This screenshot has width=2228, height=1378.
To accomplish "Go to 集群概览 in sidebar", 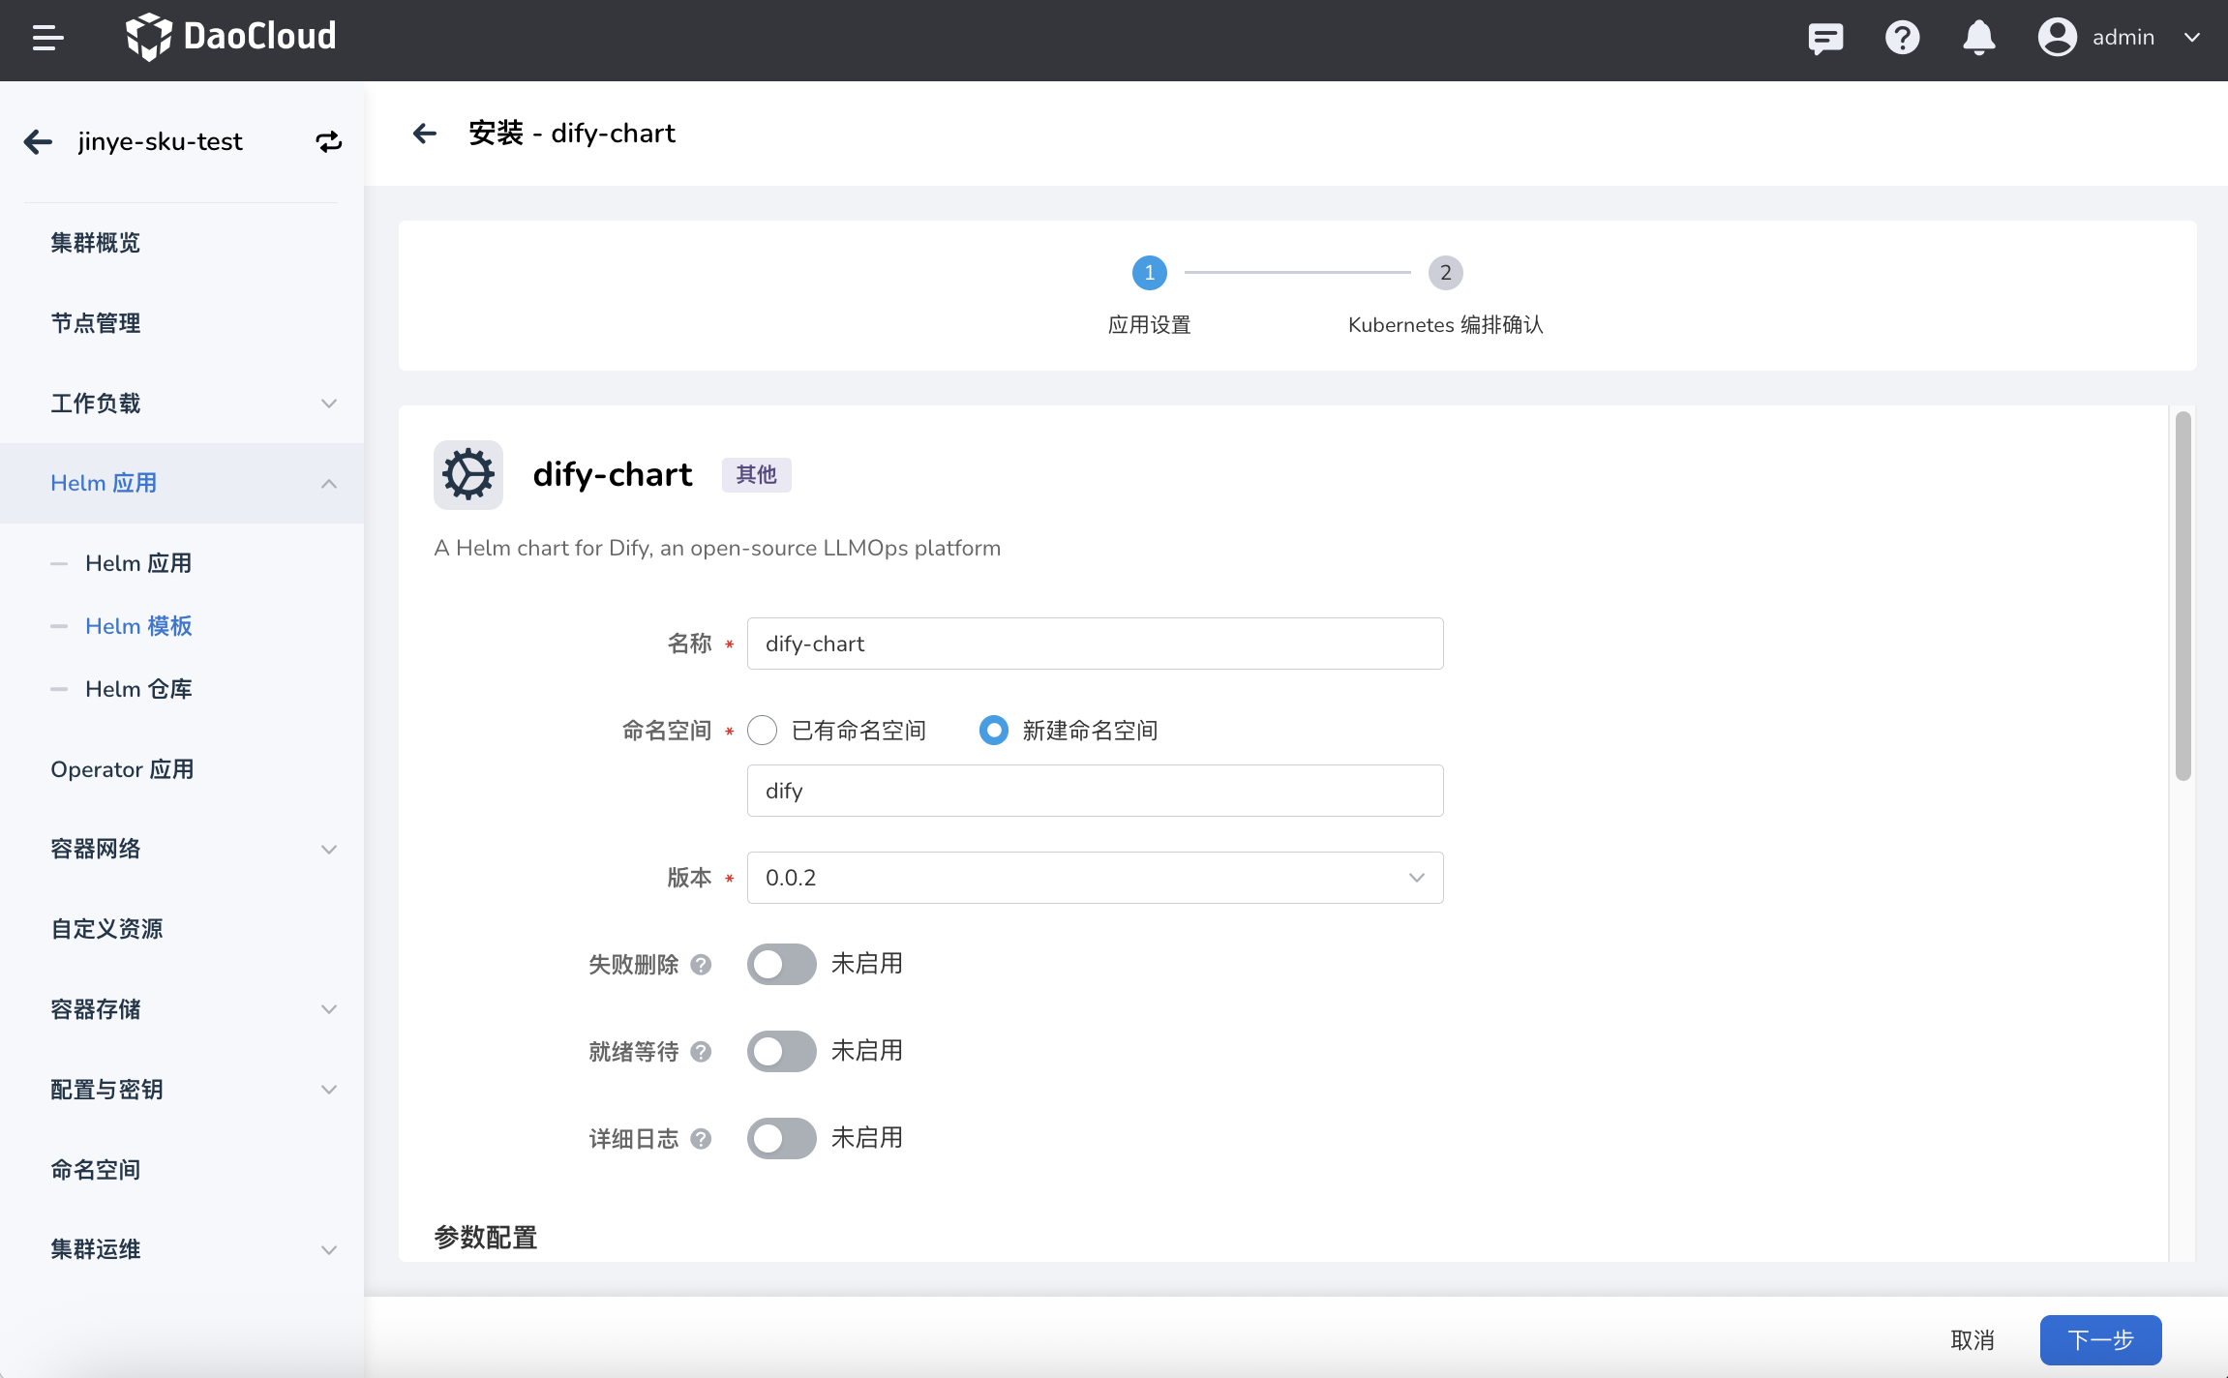I will pyautogui.click(x=96, y=243).
